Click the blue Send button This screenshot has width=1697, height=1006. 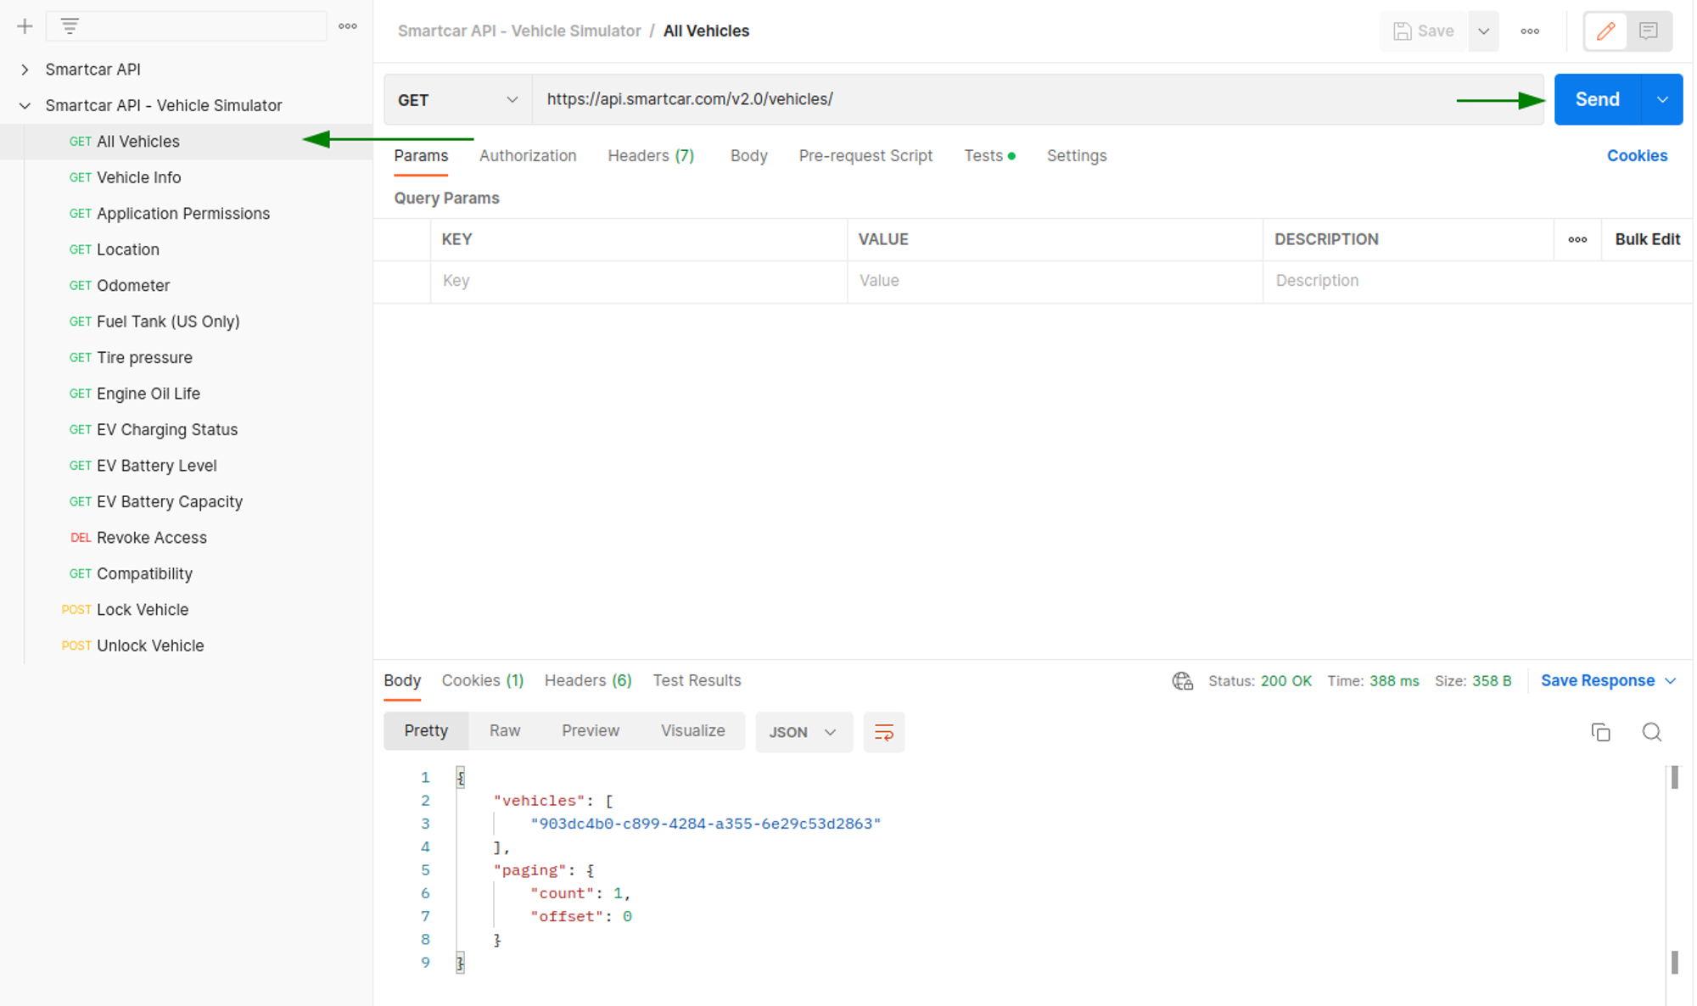(x=1598, y=99)
